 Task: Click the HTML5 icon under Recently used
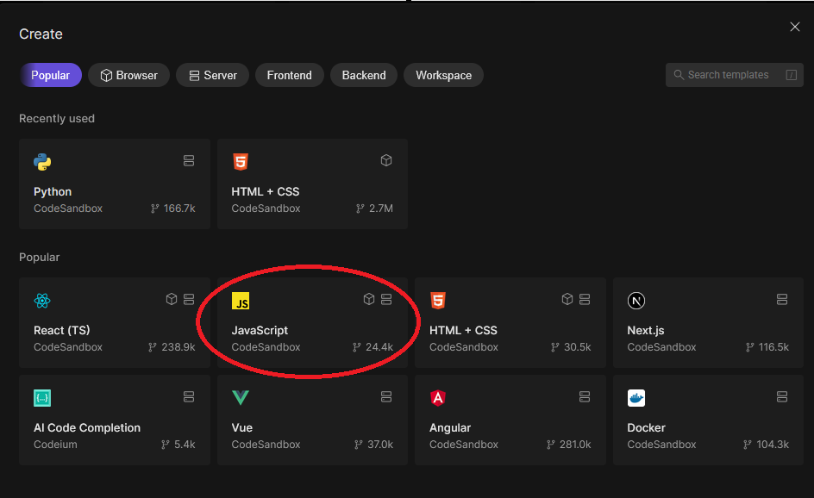click(x=241, y=162)
